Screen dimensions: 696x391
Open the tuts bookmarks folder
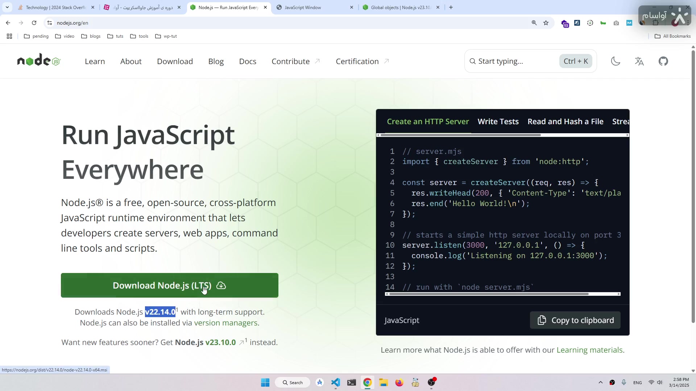tap(116, 36)
